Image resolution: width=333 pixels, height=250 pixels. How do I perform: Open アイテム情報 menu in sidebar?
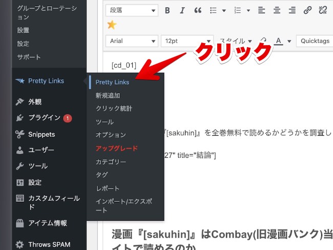pos(48,223)
